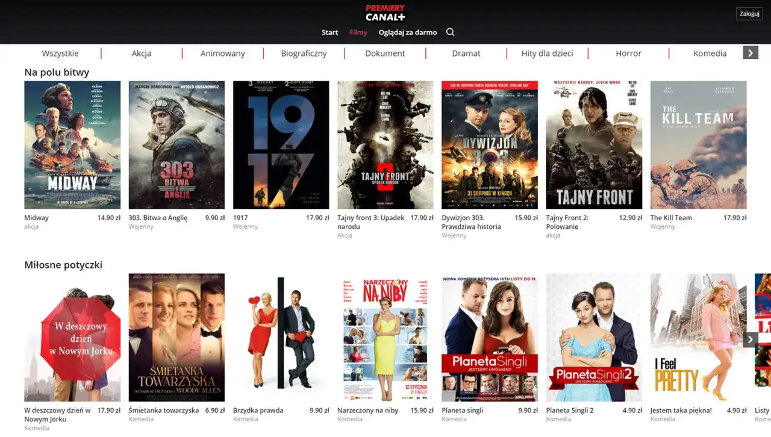Image resolution: width=771 pixels, height=437 pixels.
Task: Open the Planeta Singli 2 poster
Action: coord(594,337)
